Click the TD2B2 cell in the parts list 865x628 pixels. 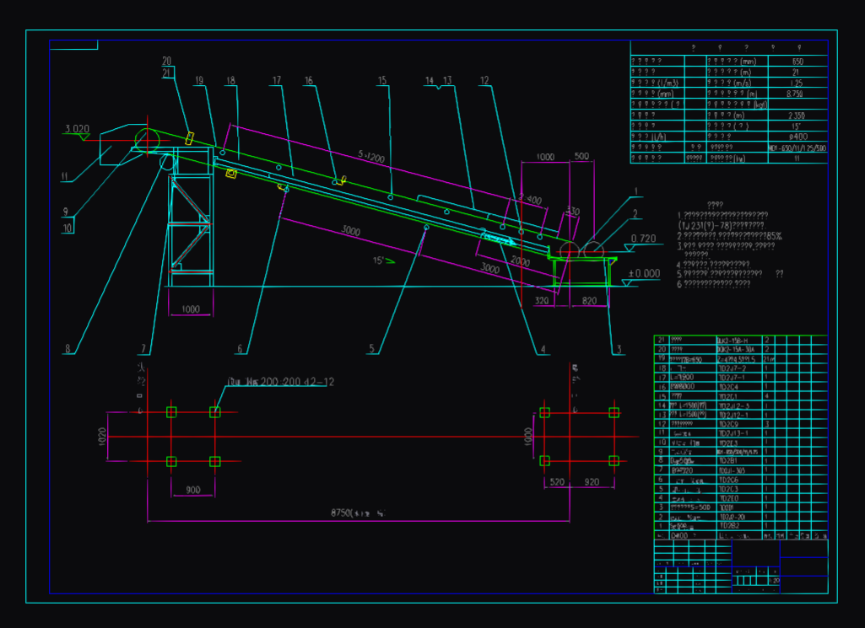pos(728,526)
